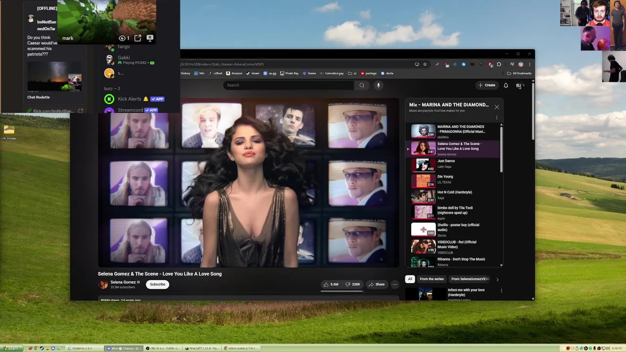This screenshot has width=626, height=352.
Task: Dislike the video with thumbs down
Action: tap(353, 284)
